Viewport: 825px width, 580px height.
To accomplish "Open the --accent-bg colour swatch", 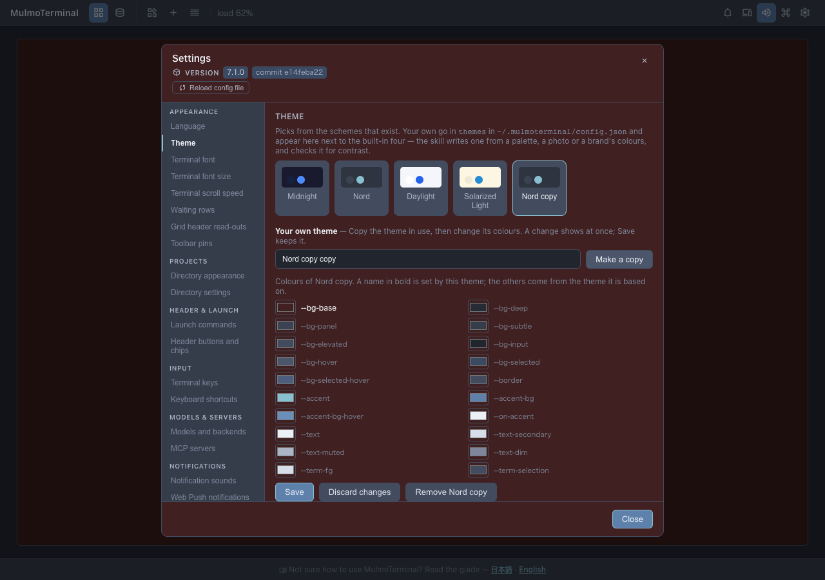I will click(x=478, y=398).
